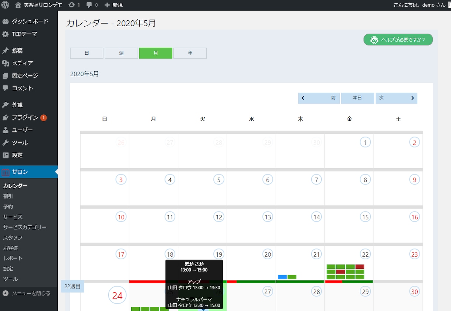451x311 pixels.
Task: Go to next month with 次 button
Action: [396, 98]
